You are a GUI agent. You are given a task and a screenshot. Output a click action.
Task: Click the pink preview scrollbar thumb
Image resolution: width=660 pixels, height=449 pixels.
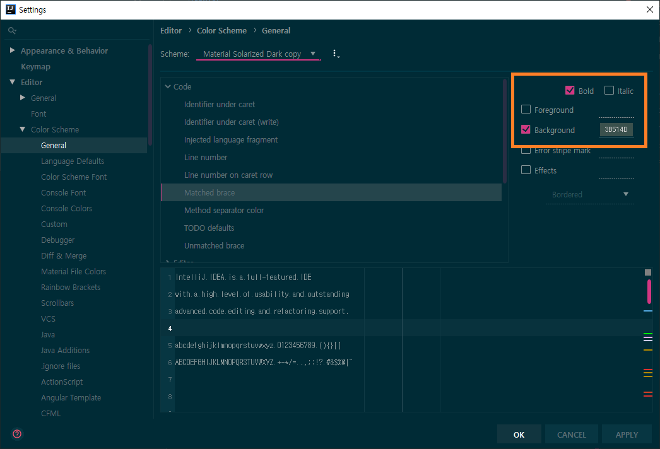[649, 291]
